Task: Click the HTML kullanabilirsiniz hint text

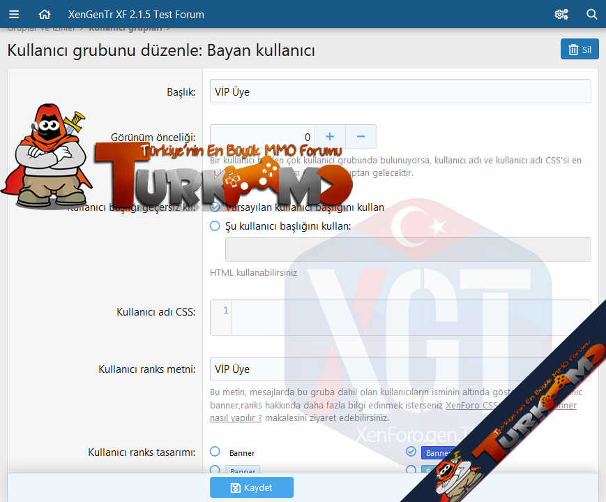Action: click(254, 272)
